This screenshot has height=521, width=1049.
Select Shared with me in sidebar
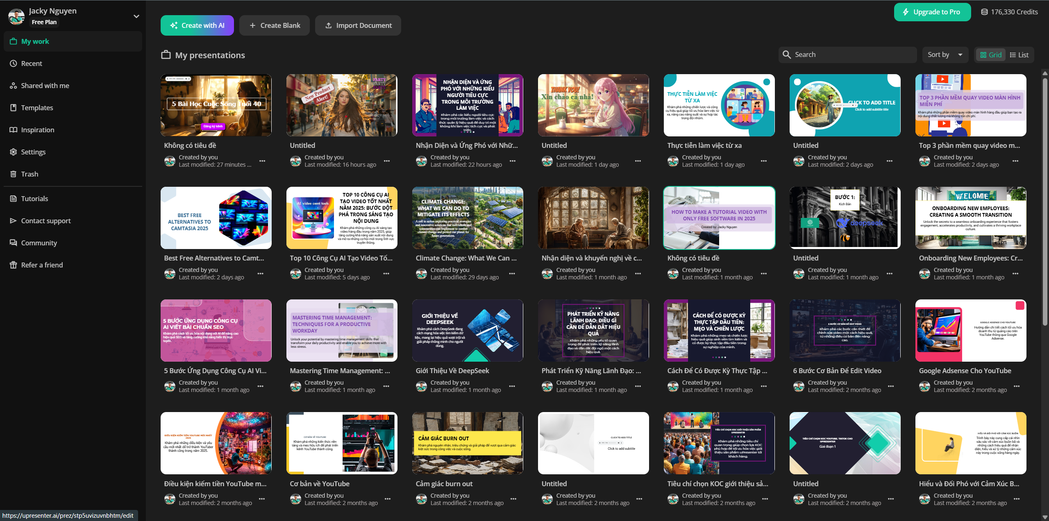coord(45,85)
